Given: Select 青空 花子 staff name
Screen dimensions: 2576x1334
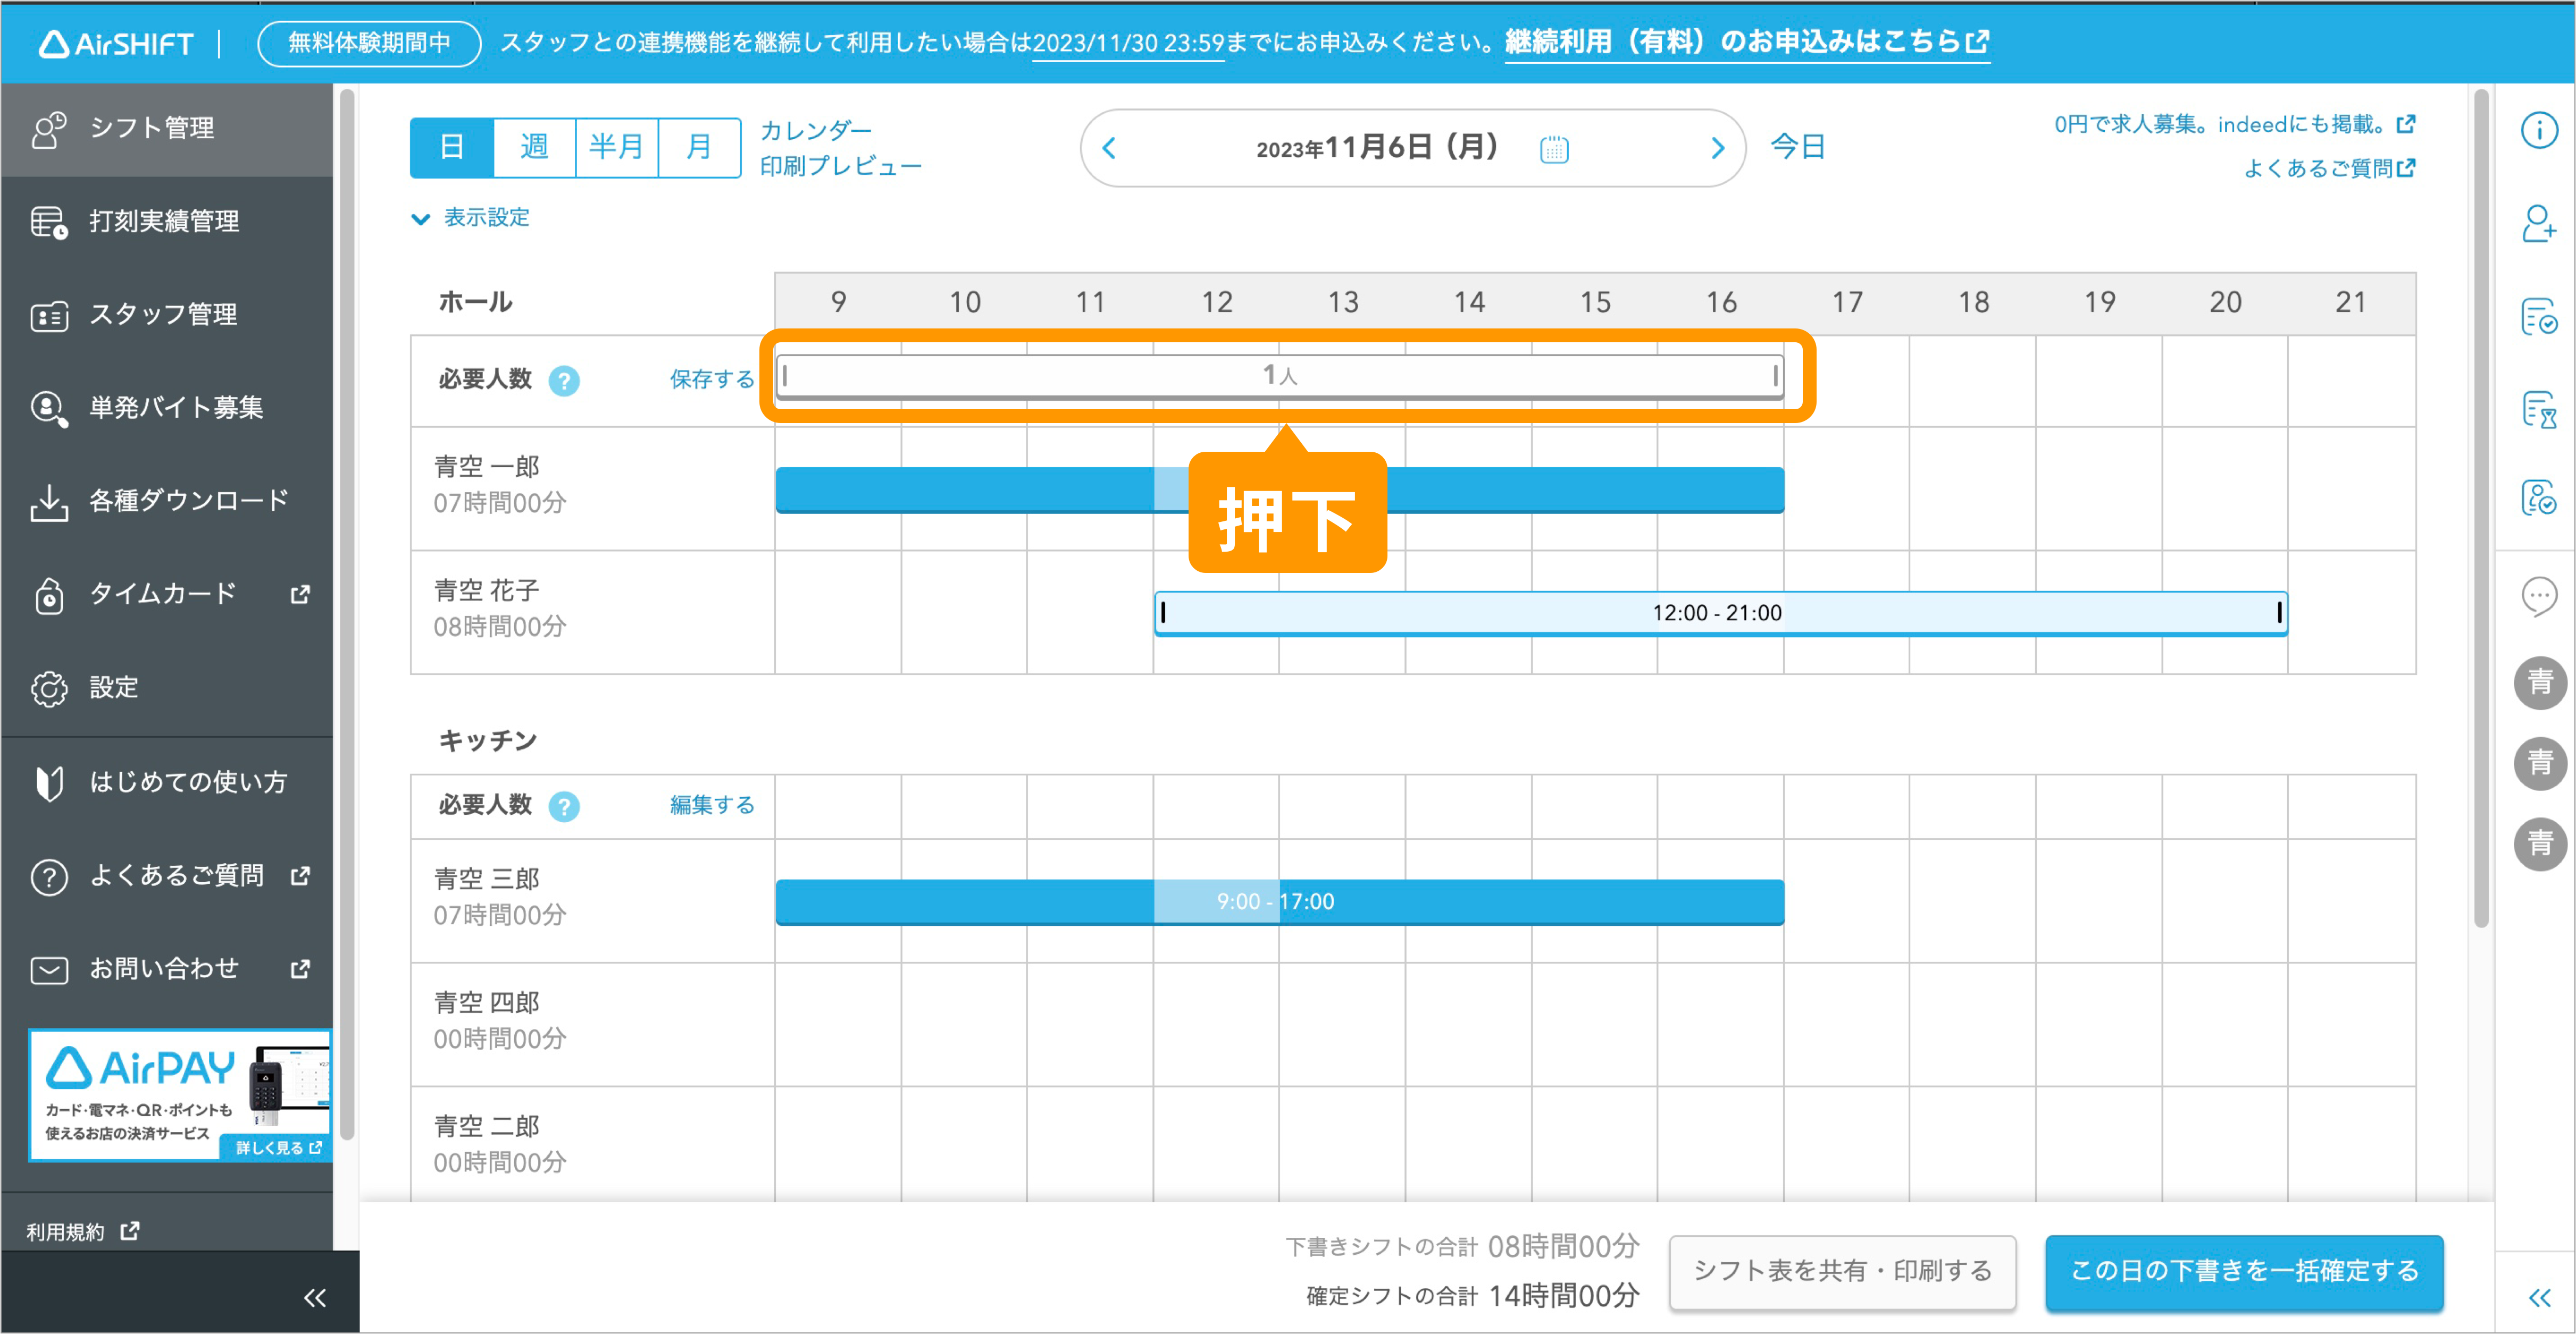Looking at the screenshot, I should click(487, 592).
